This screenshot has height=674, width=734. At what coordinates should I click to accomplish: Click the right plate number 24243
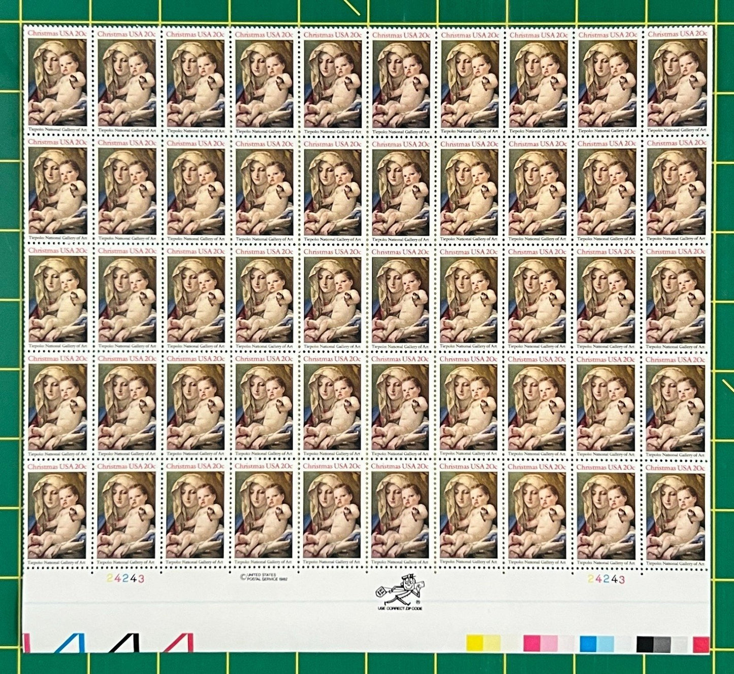coord(606,579)
